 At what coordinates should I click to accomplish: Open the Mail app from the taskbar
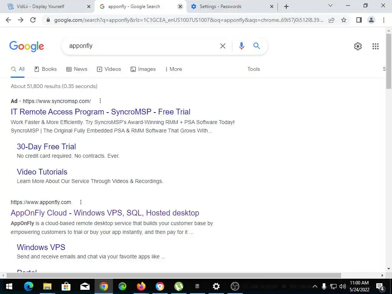85,286
